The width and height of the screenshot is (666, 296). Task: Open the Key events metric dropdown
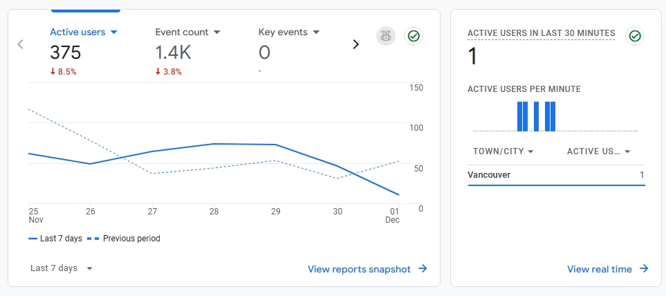coord(316,33)
